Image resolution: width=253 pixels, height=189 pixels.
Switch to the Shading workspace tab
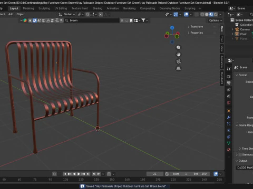(98, 8)
